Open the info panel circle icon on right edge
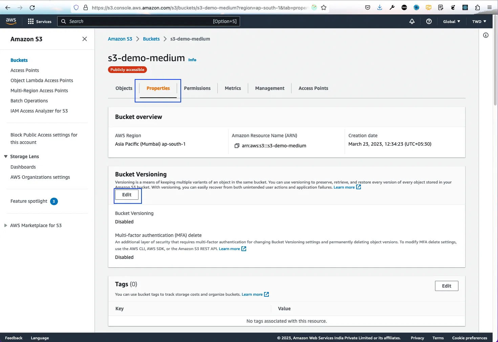498x342 pixels. (486, 35)
